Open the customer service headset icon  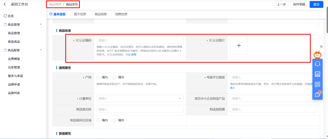pos(317,64)
